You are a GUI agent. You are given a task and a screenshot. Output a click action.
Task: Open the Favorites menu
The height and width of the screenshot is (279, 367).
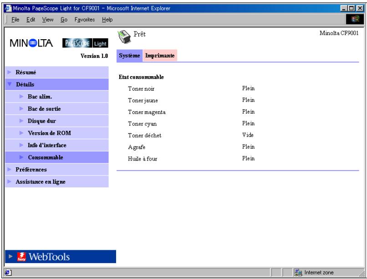pos(85,20)
